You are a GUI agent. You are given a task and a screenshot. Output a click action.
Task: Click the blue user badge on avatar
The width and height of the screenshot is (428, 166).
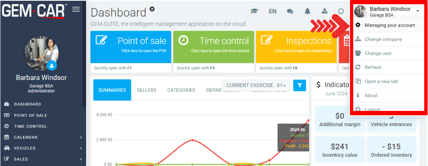(52, 65)
